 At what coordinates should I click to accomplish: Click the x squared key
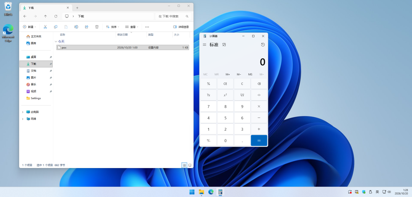point(225,95)
